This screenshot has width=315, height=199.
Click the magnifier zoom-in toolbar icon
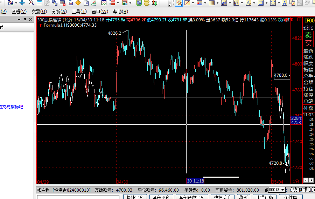(x=31, y=3)
